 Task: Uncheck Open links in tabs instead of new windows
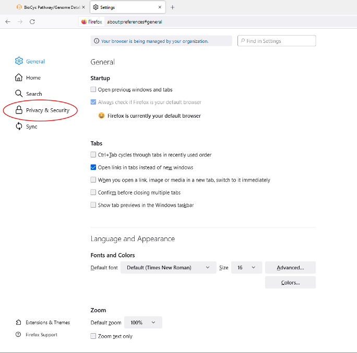coord(93,167)
